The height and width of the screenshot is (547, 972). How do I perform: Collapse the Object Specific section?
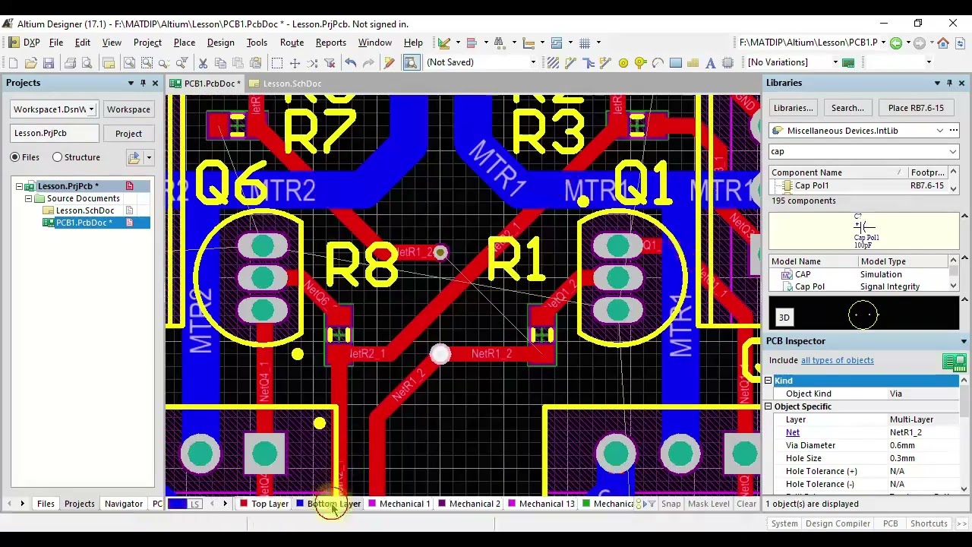point(768,406)
